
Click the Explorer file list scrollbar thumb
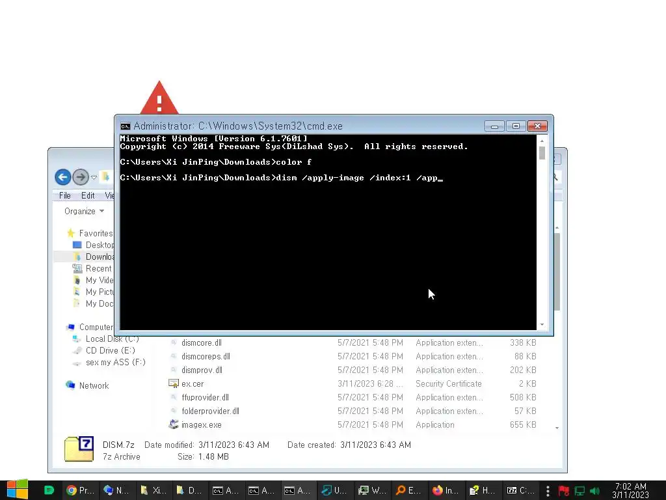coord(557,272)
